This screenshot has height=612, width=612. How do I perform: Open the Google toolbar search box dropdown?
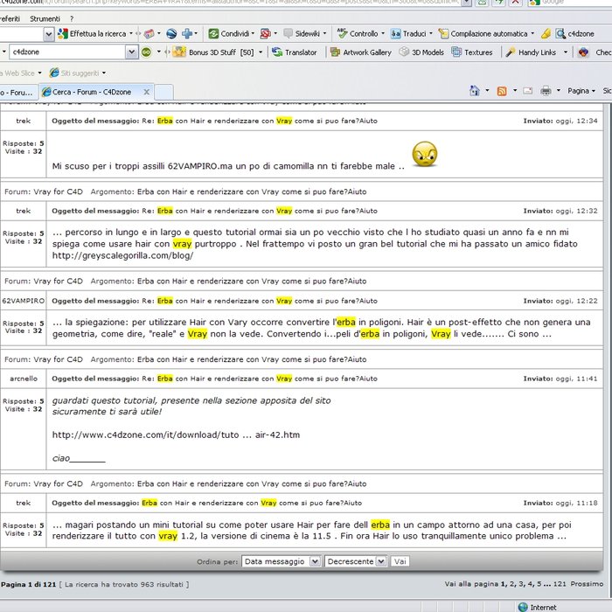pos(48,34)
